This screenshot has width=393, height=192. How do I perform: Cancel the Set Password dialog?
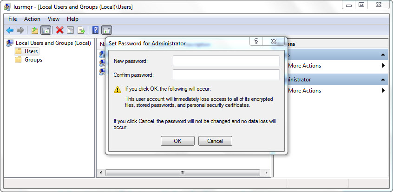click(215, 141)
